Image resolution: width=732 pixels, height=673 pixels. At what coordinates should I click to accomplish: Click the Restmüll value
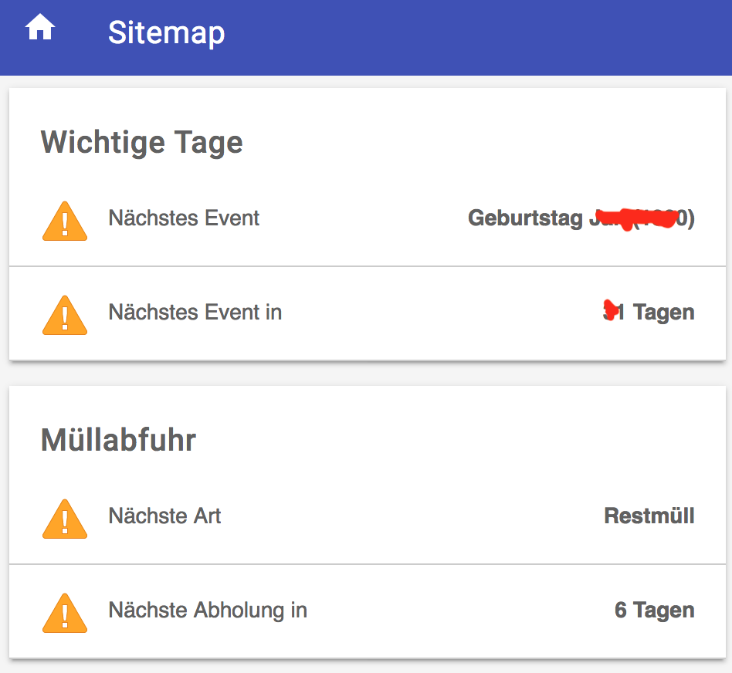[x=649, y=516]
